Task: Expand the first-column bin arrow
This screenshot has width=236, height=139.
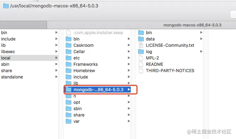Action: (x=57, y=32)
